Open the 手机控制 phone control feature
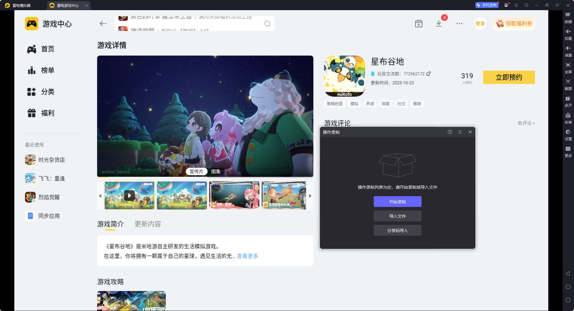574x311 pixels. (x=487, y=5)
